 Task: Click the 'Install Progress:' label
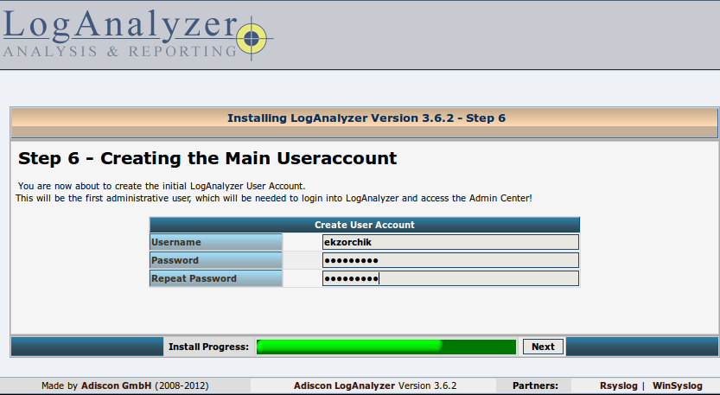coord(208,347)
